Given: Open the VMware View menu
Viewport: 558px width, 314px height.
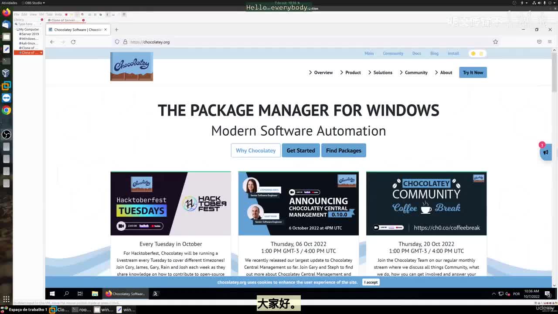Looking at the screenshot, I should pos(33,14).
